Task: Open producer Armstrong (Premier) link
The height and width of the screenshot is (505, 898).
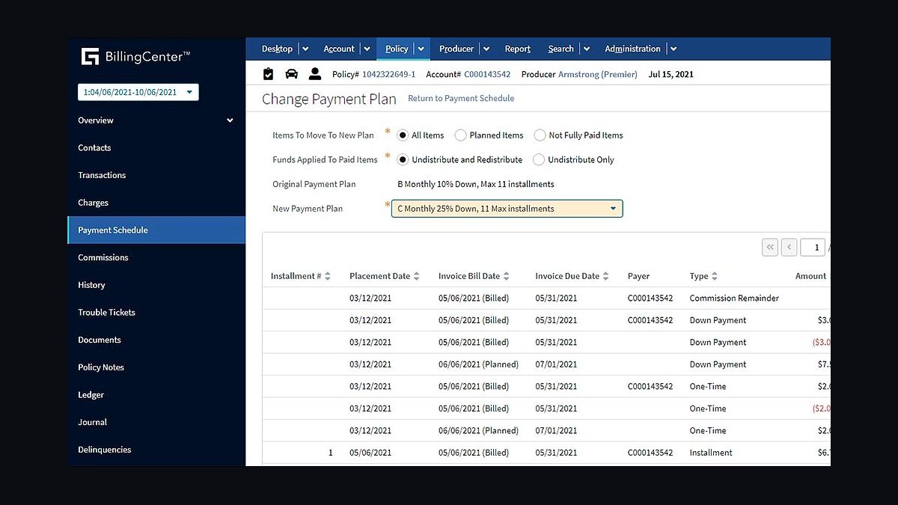Action: click(598, 74)
